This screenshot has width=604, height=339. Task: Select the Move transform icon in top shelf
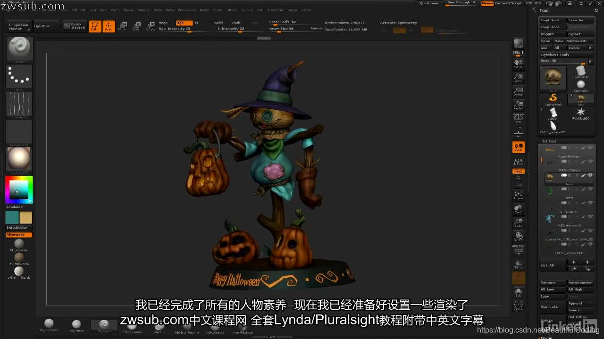[122, 26]
